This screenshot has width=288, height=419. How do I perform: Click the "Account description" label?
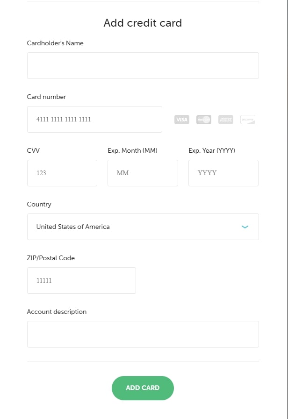click(x=57, y=312)
